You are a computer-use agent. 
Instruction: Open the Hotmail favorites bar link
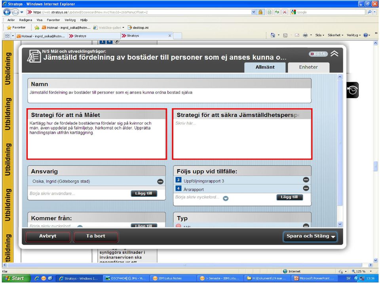point(66,28)
